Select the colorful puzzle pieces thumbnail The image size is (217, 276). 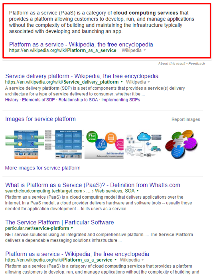(x=181, y=144)
